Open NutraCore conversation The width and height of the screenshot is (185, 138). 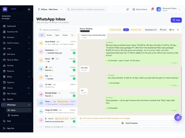[57, 52]
